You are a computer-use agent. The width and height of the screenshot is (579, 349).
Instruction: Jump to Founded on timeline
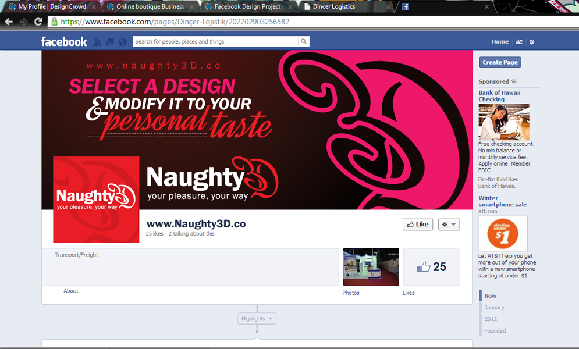(x=495, y=331)
